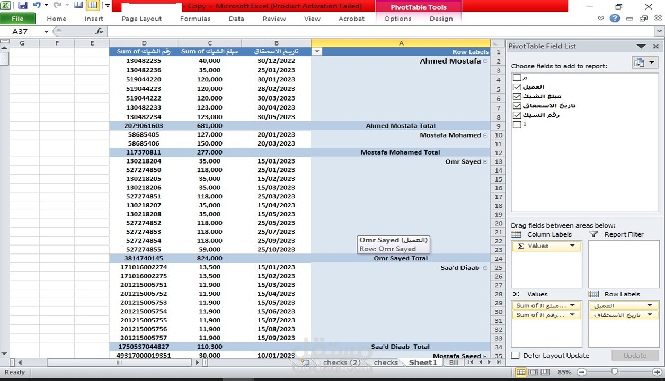Uncheck the العميل field checkbox

pyautogui.click(x=517, y=87)
